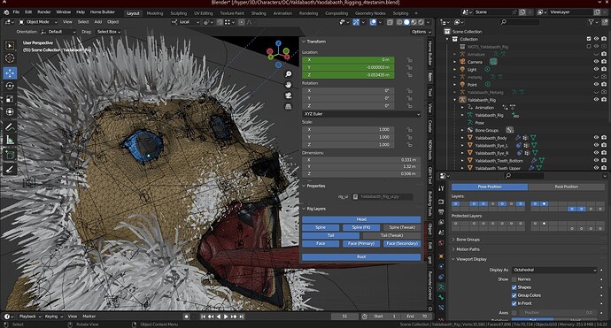
Task: Click the zoom magnifier viewport icon
Action: click(x=289, y=74)
